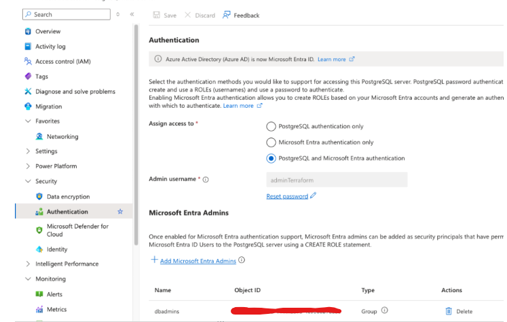
Task: Select Microsoft Entra authentication only
Action: [271, 142]
